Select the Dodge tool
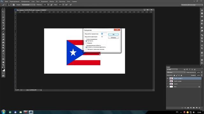This screenshot has height=114, width=204. (x=4, y=48)
